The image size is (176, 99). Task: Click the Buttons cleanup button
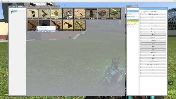[x=153, y=20]
